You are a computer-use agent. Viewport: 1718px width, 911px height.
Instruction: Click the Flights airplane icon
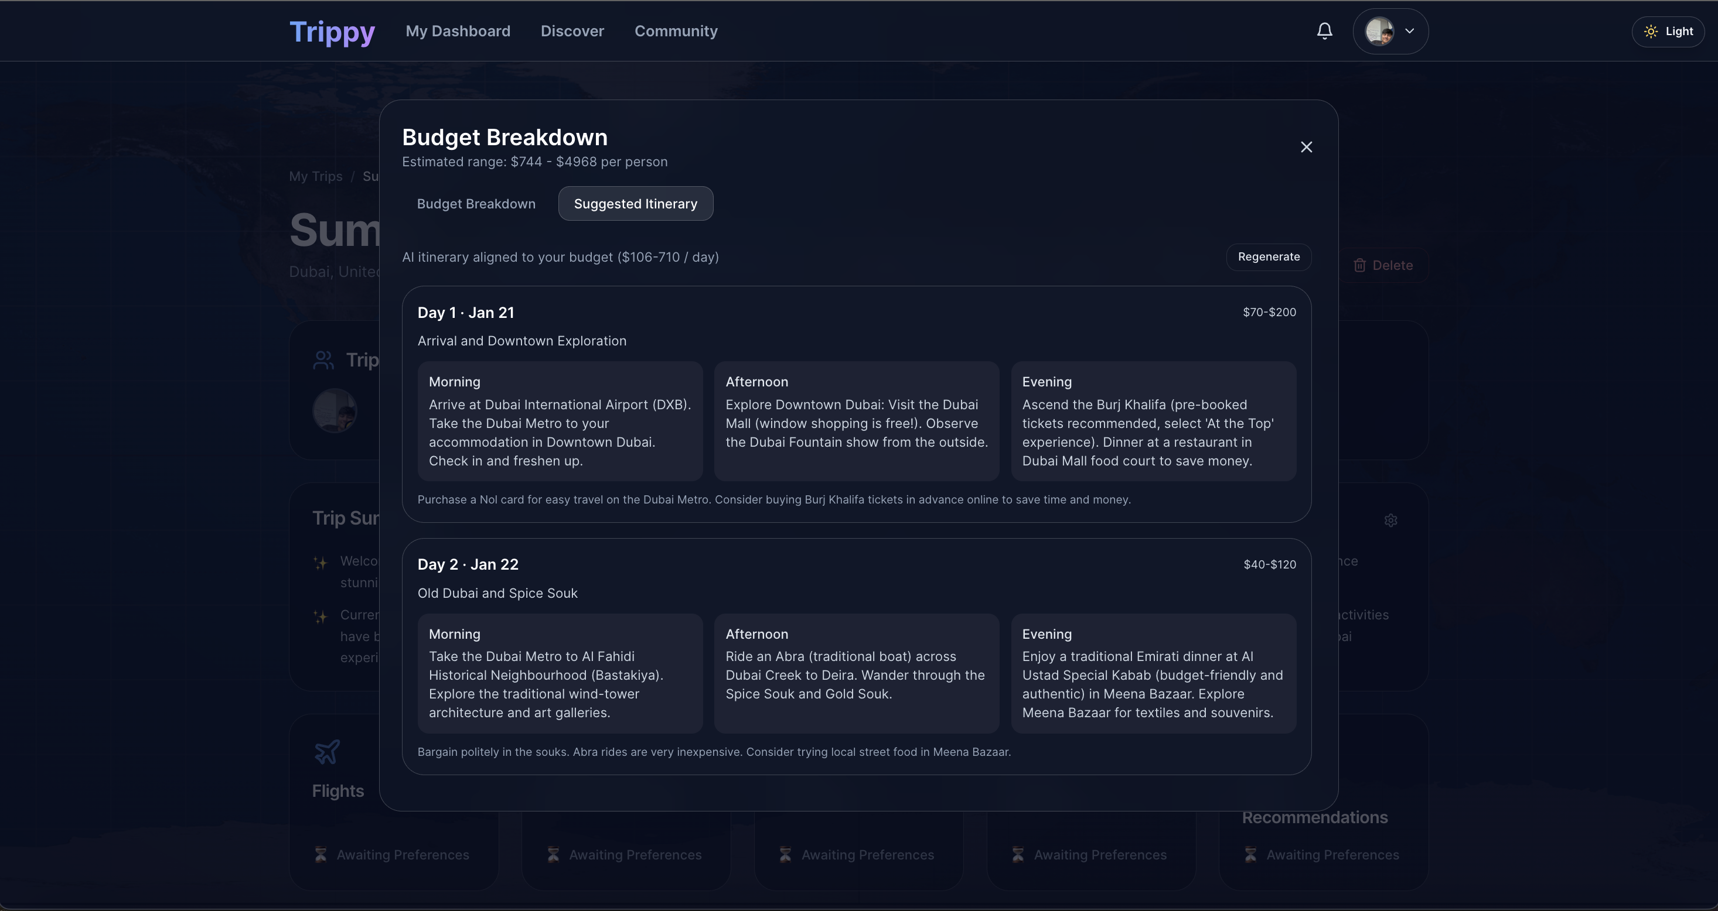pyautogui.click(x=327, y=752)
